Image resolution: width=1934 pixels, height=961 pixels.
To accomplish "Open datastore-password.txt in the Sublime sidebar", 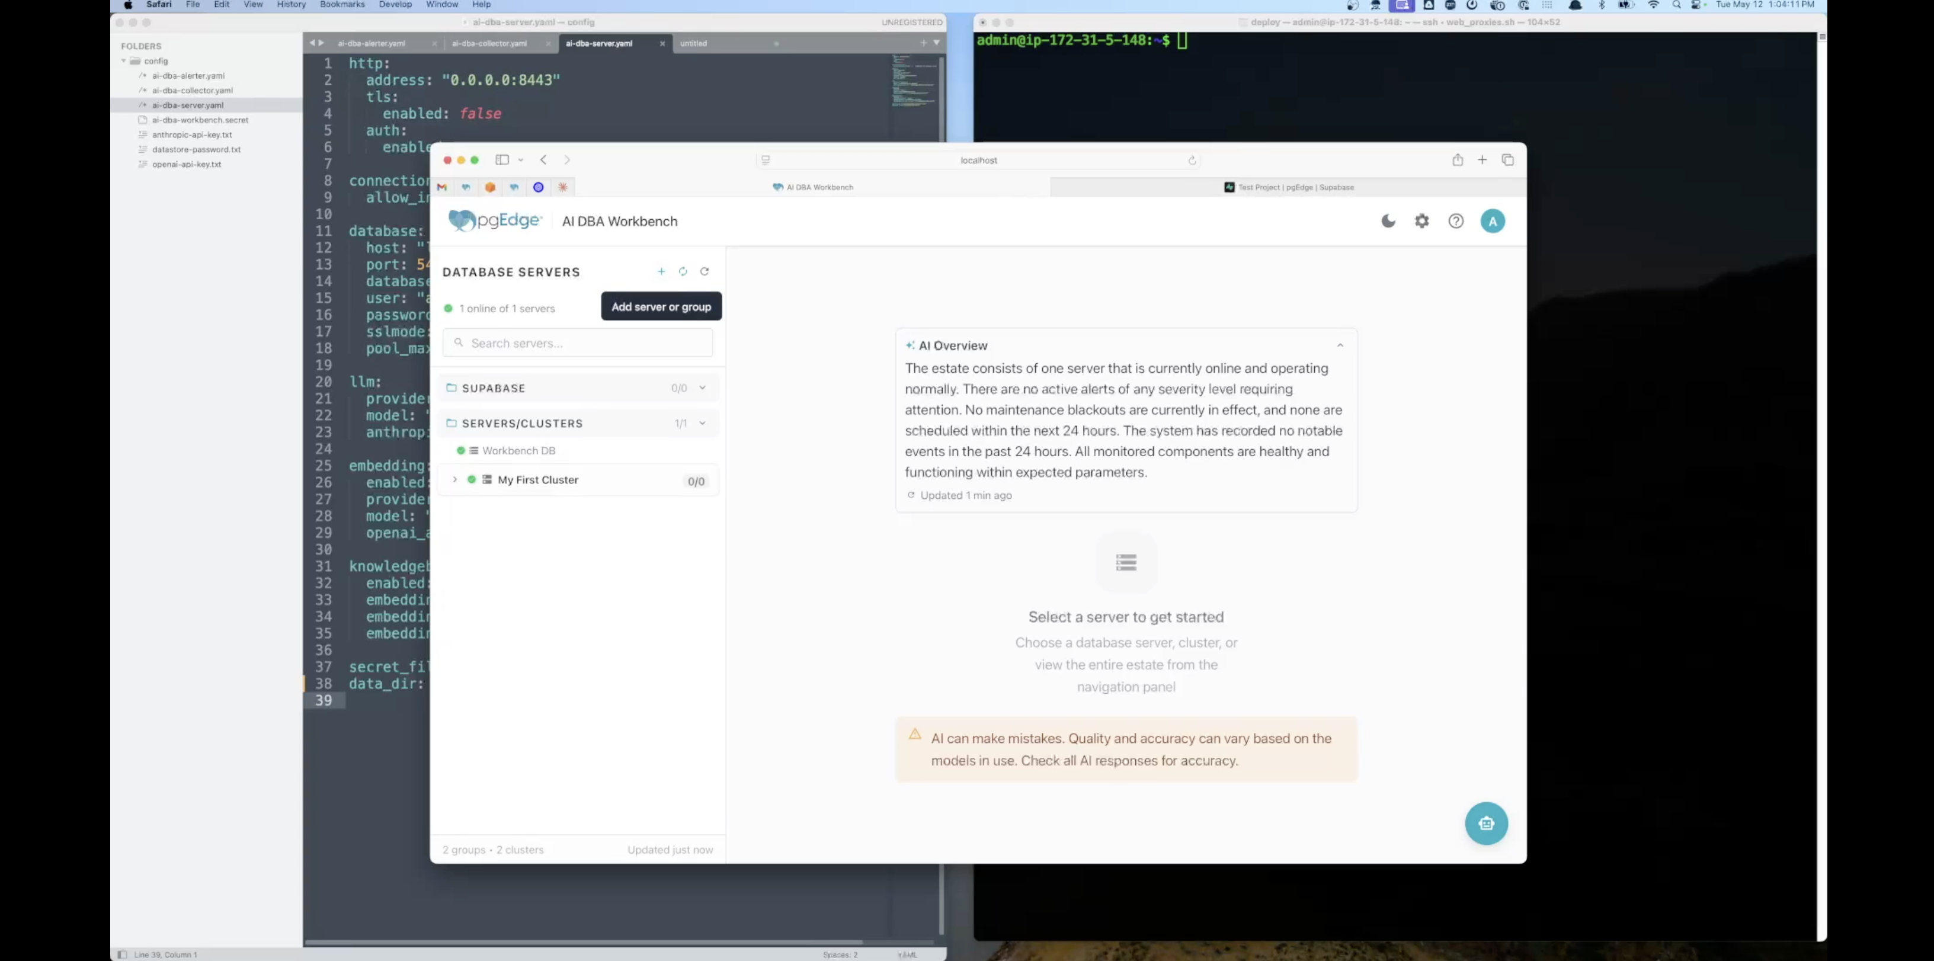I will 197,149.
